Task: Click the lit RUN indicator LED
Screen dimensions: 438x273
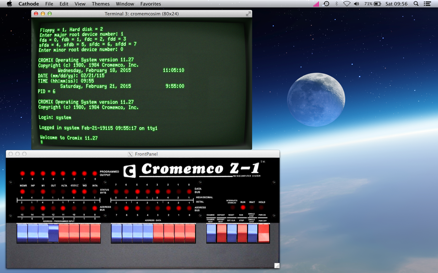Action: [243, 207]
